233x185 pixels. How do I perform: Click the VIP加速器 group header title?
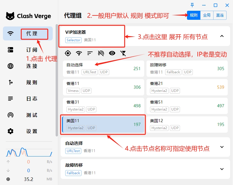(75, 32)
